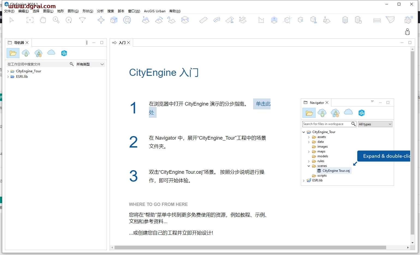Open the 编辑(E) menu

pos(23,11)
